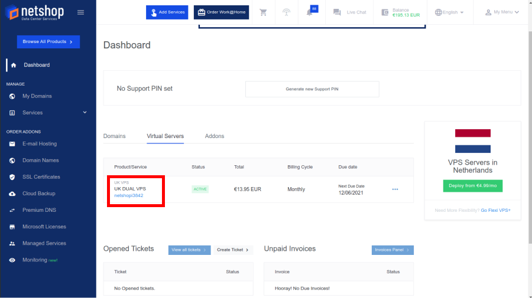Click the Premium DNS arrows icon
Viewport: 532px width, 298px height.
(x=12, y=210)
